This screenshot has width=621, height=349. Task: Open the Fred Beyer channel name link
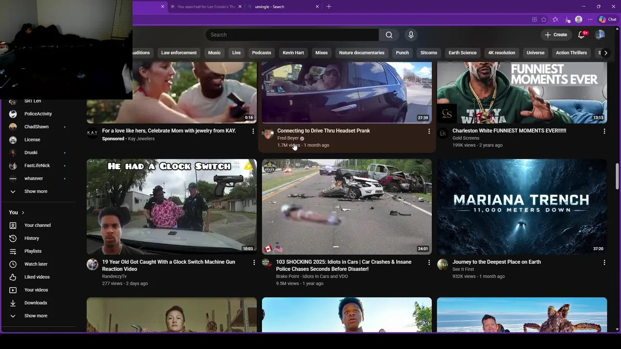(288, 138)
